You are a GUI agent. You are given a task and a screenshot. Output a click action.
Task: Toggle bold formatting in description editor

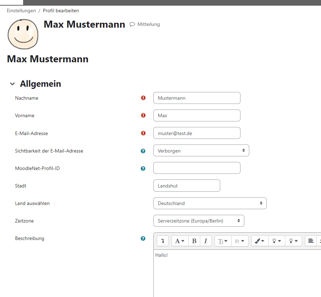pos(194,241)
